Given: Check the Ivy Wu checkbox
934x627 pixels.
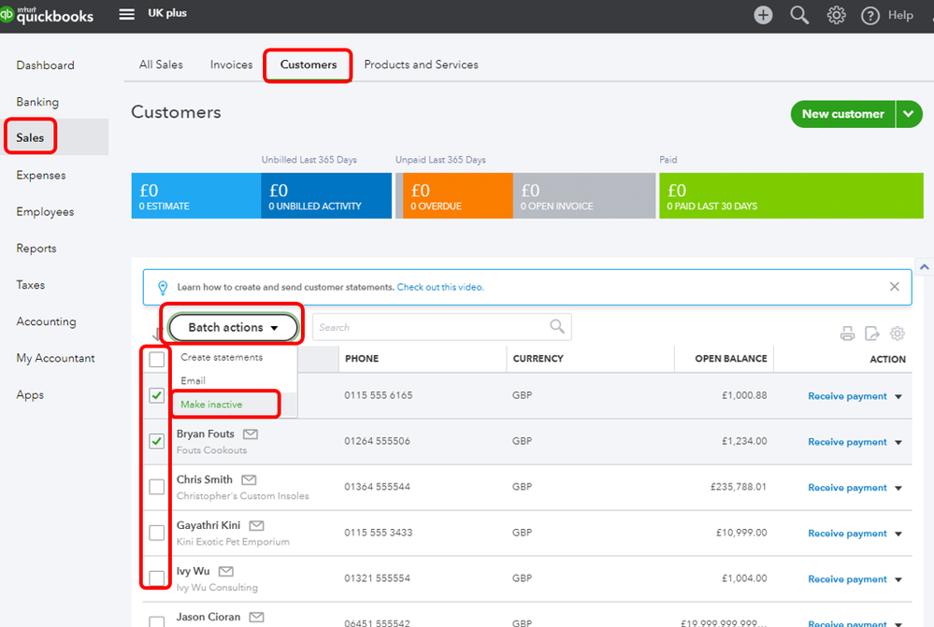Looking at the screenshot, I should pos(157,578).
